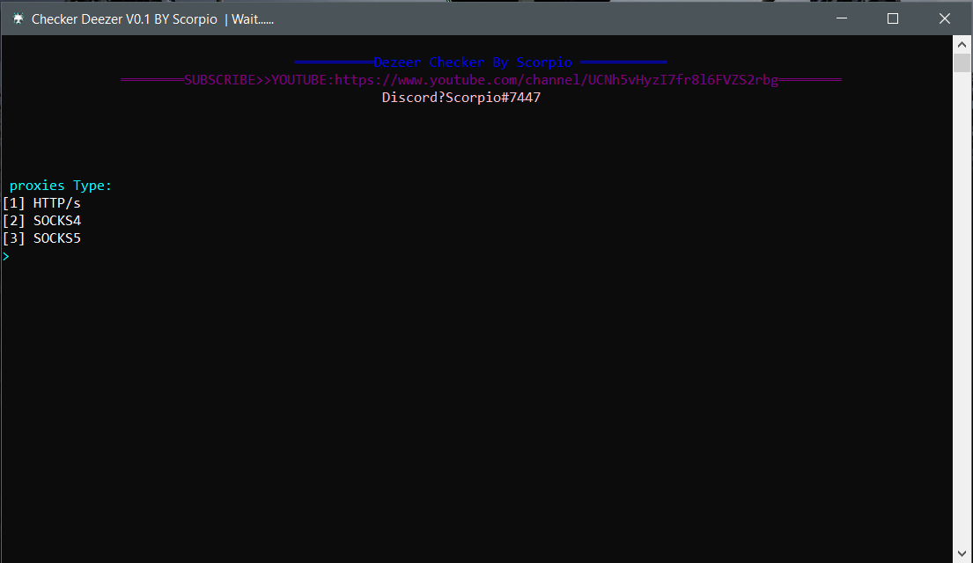This screenshot has width=973, height=563.
Task: Click the vertical scrollbar thumb
Action: click(x=962, y=63)
